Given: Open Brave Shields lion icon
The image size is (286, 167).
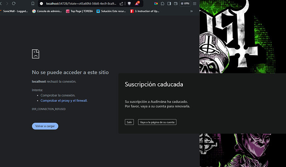Looking at the screenshot, I should (x=129, y=3).
